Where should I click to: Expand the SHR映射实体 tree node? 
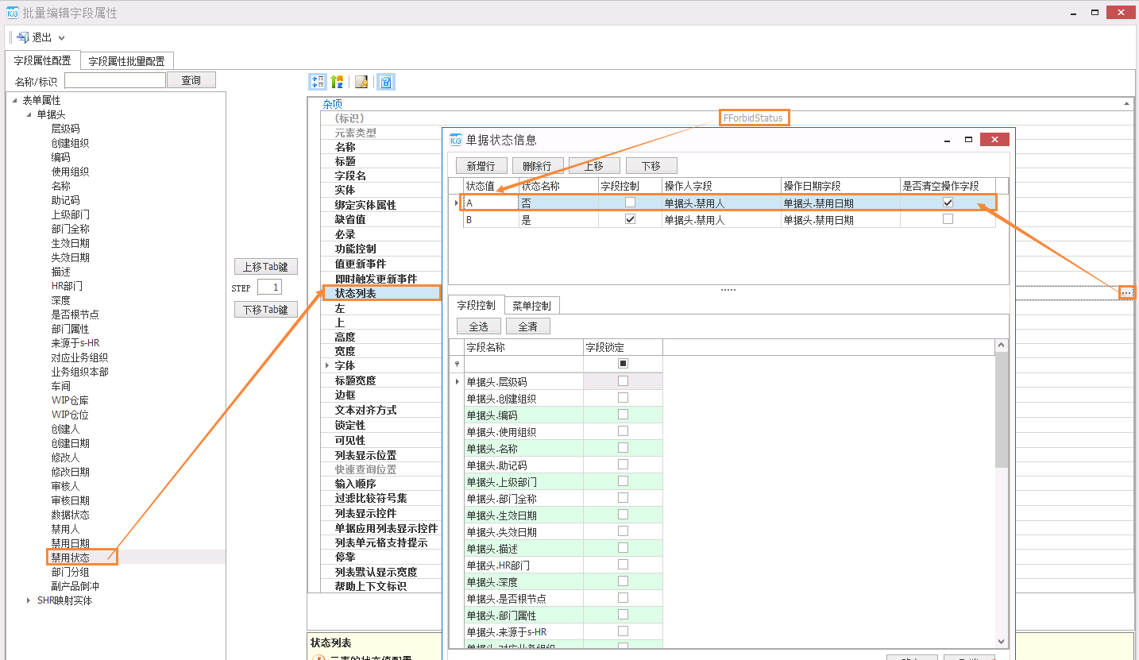click(29, 600)
